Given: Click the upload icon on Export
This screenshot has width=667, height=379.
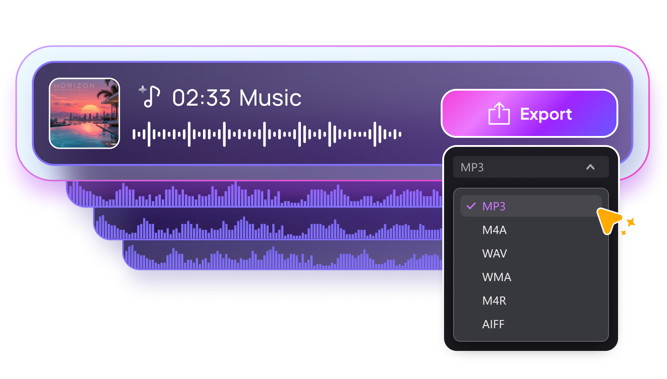Looking at the screenshot, I should (499, 113).
